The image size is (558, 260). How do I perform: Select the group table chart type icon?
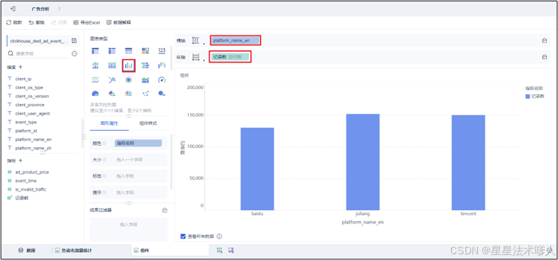[x=96, y=51]
